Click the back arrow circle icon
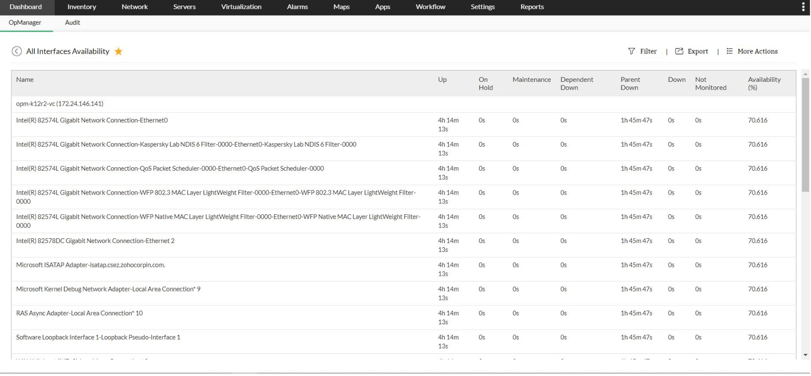Image resolution: width=811 pixels, height=376 pixels. point(16,51)
